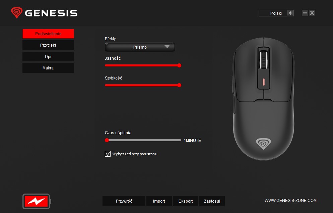Click the Czas uśpienia slider track

[143, 140]
